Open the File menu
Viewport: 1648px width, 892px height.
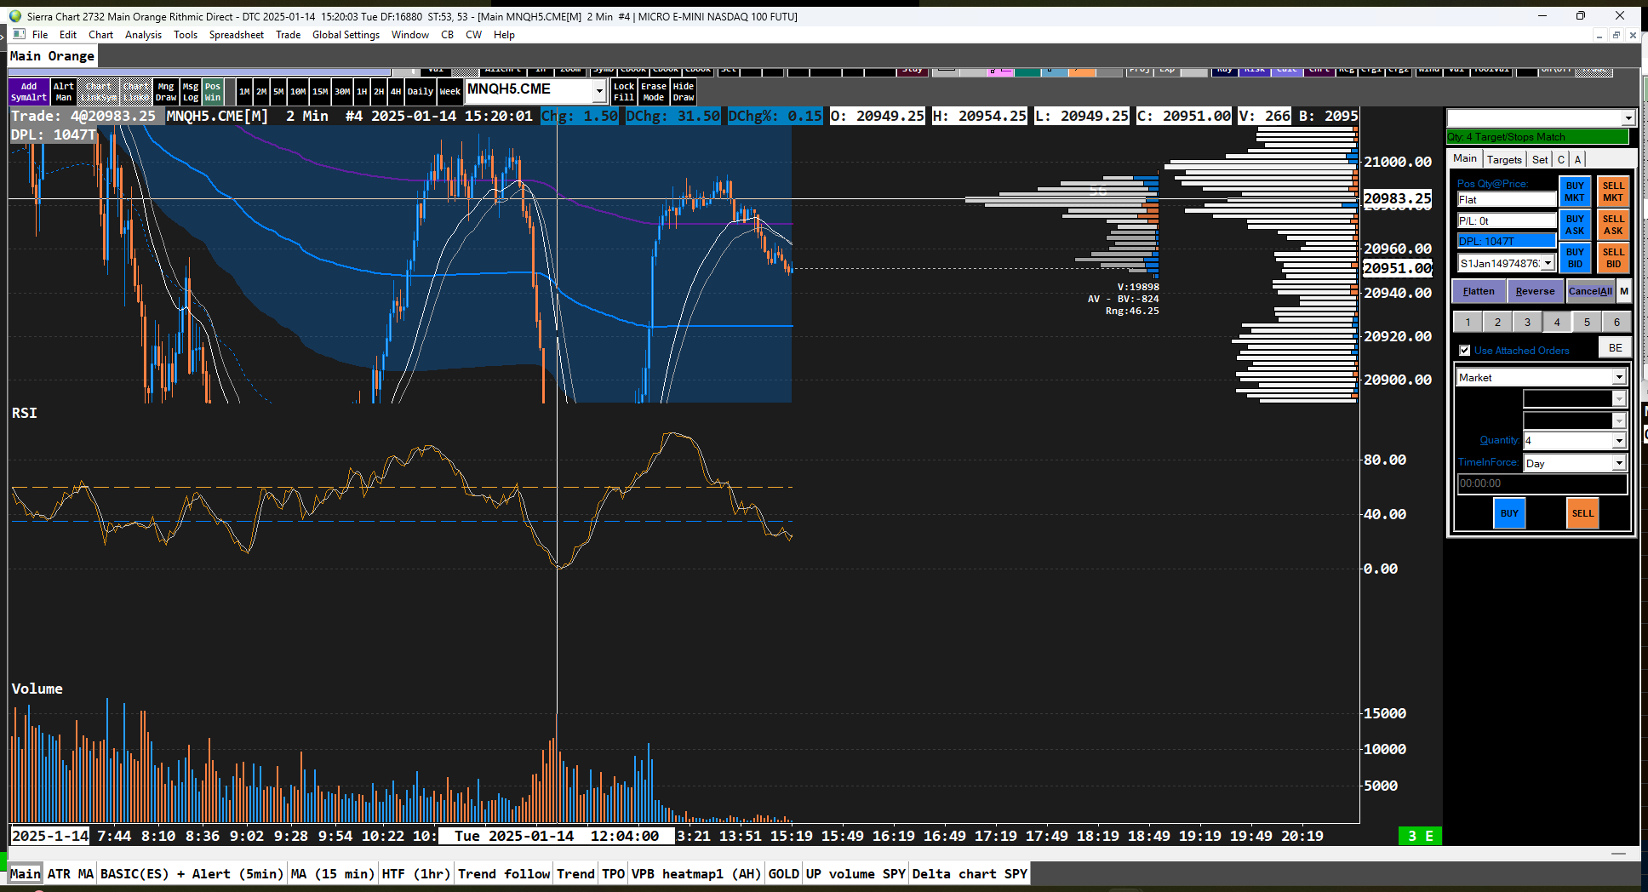click(40, 35)
